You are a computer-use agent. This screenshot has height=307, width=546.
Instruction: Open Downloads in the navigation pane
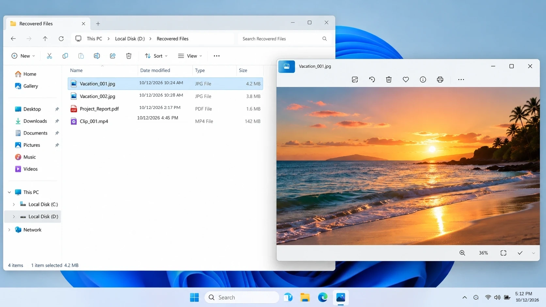coord(35,121)
